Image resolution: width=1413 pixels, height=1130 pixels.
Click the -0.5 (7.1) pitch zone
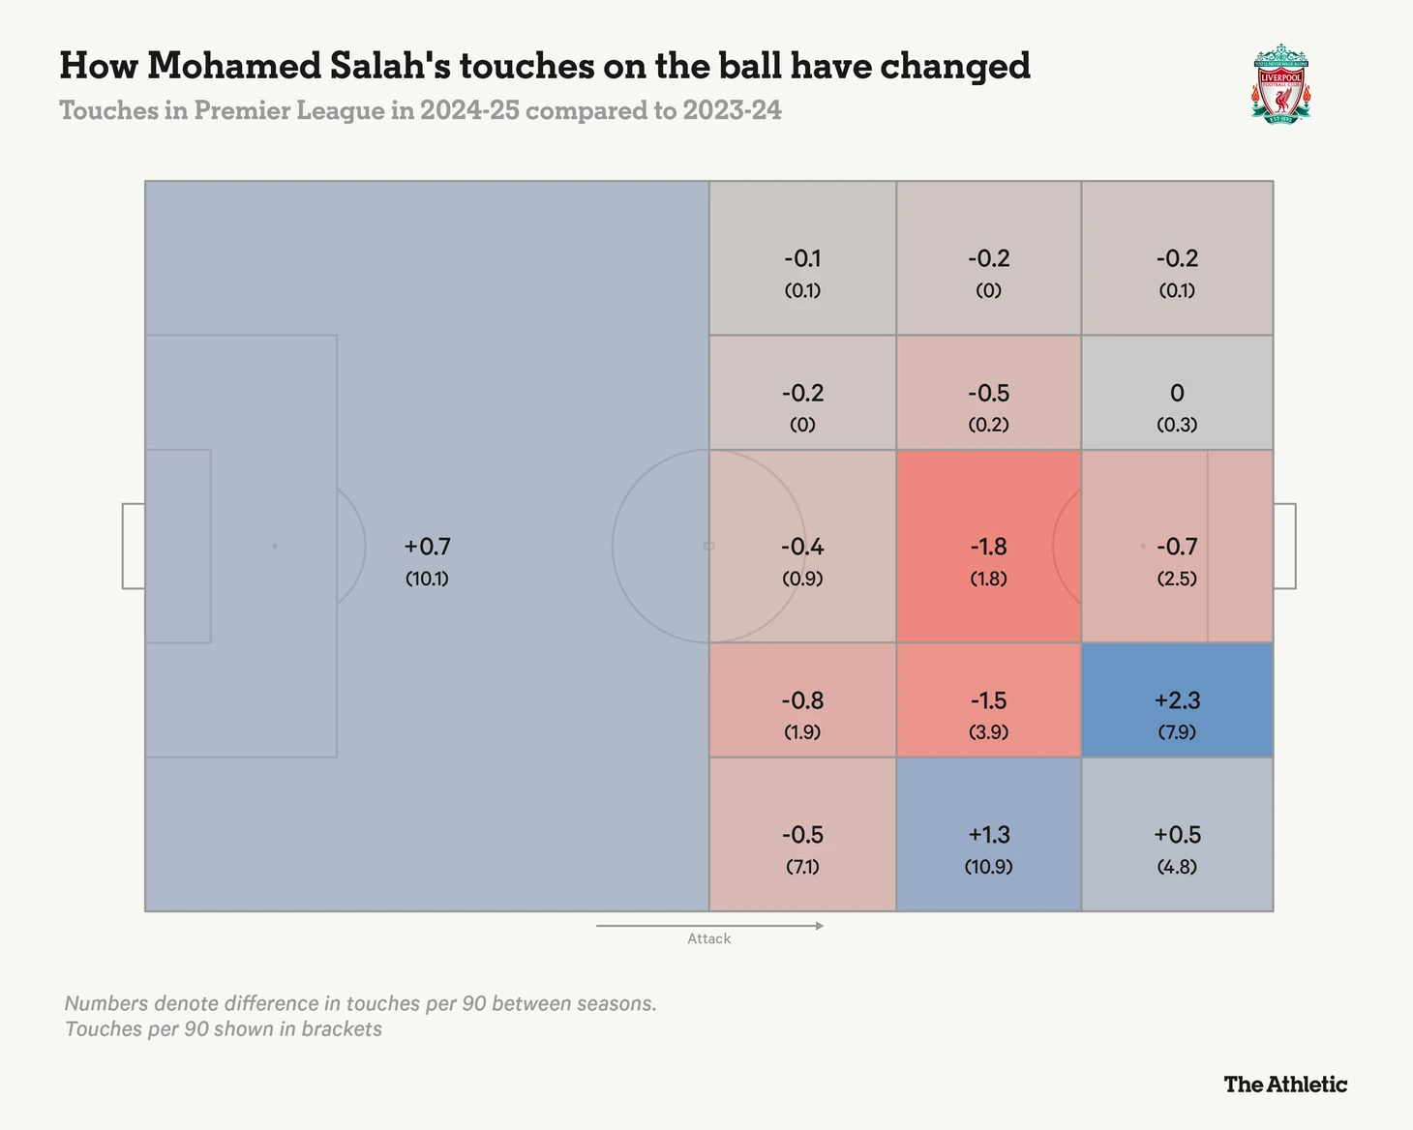tap(802, 834)
